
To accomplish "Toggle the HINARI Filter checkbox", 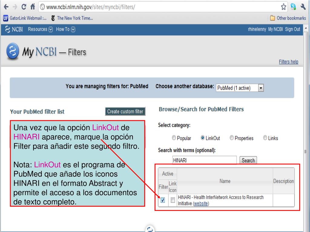I will (x=163, y=200).
